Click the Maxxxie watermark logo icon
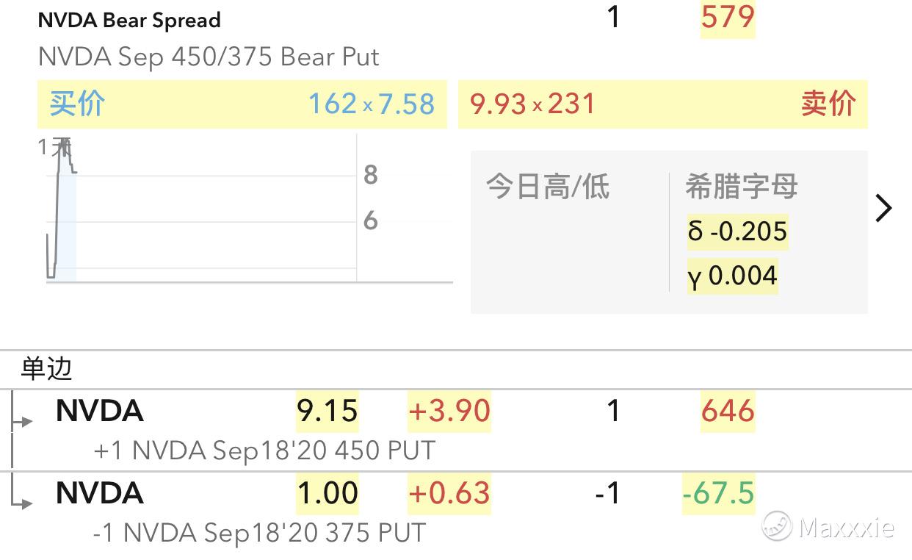Viewport: 912px width, 560px height. (777, 526)
